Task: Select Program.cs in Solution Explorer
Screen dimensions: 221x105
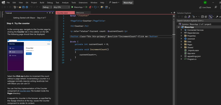Action: (192, 59)
